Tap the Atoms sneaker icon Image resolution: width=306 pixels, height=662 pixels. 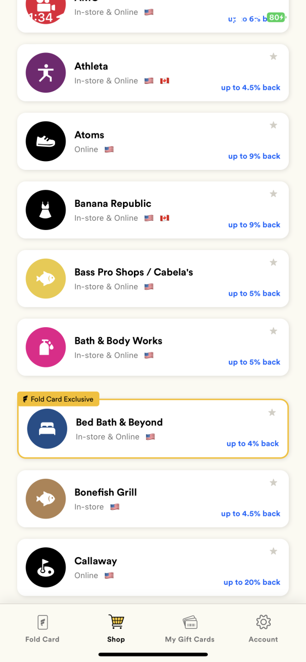point(46,141)
